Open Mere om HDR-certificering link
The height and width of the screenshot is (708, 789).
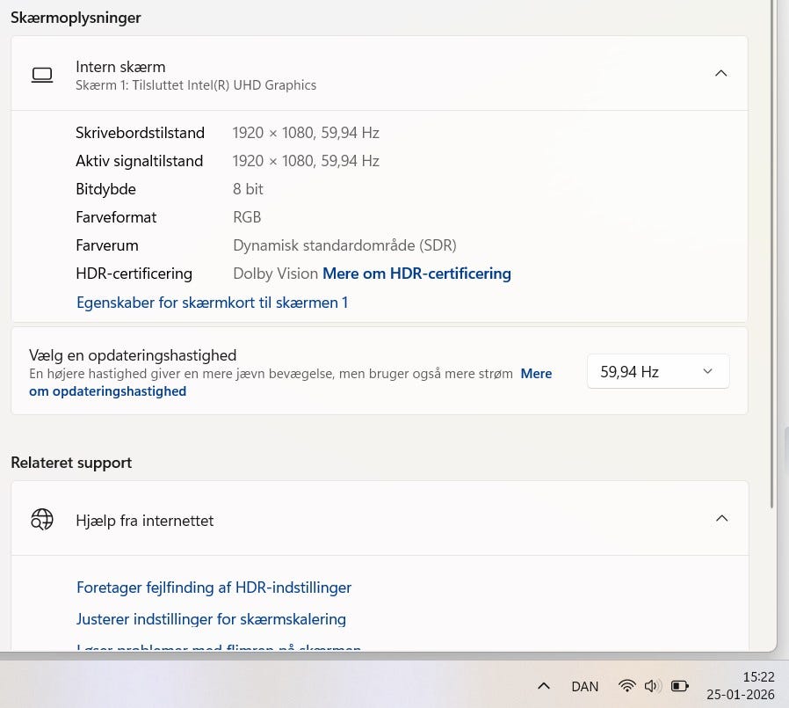tap(416, 274)
